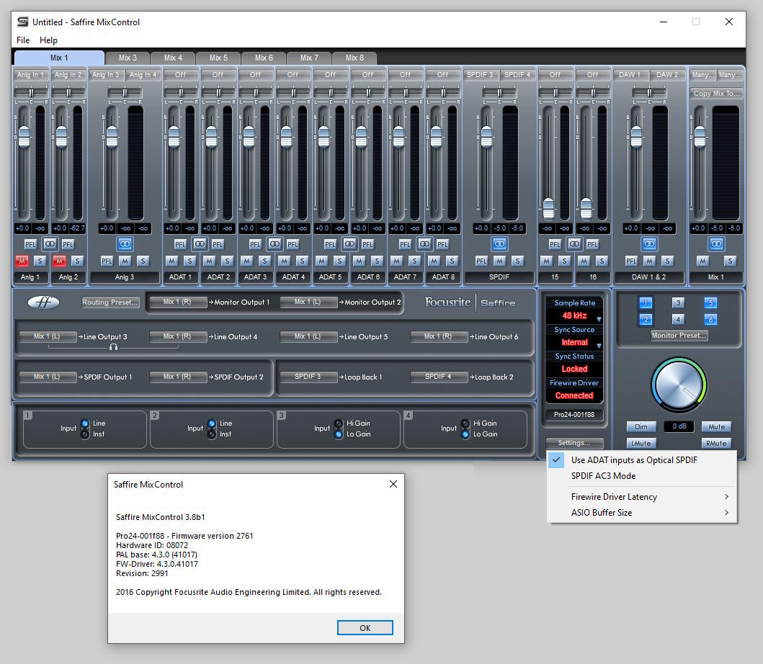Toggle stereo link between ADAT 1 and 2

(x=200, y=244)
